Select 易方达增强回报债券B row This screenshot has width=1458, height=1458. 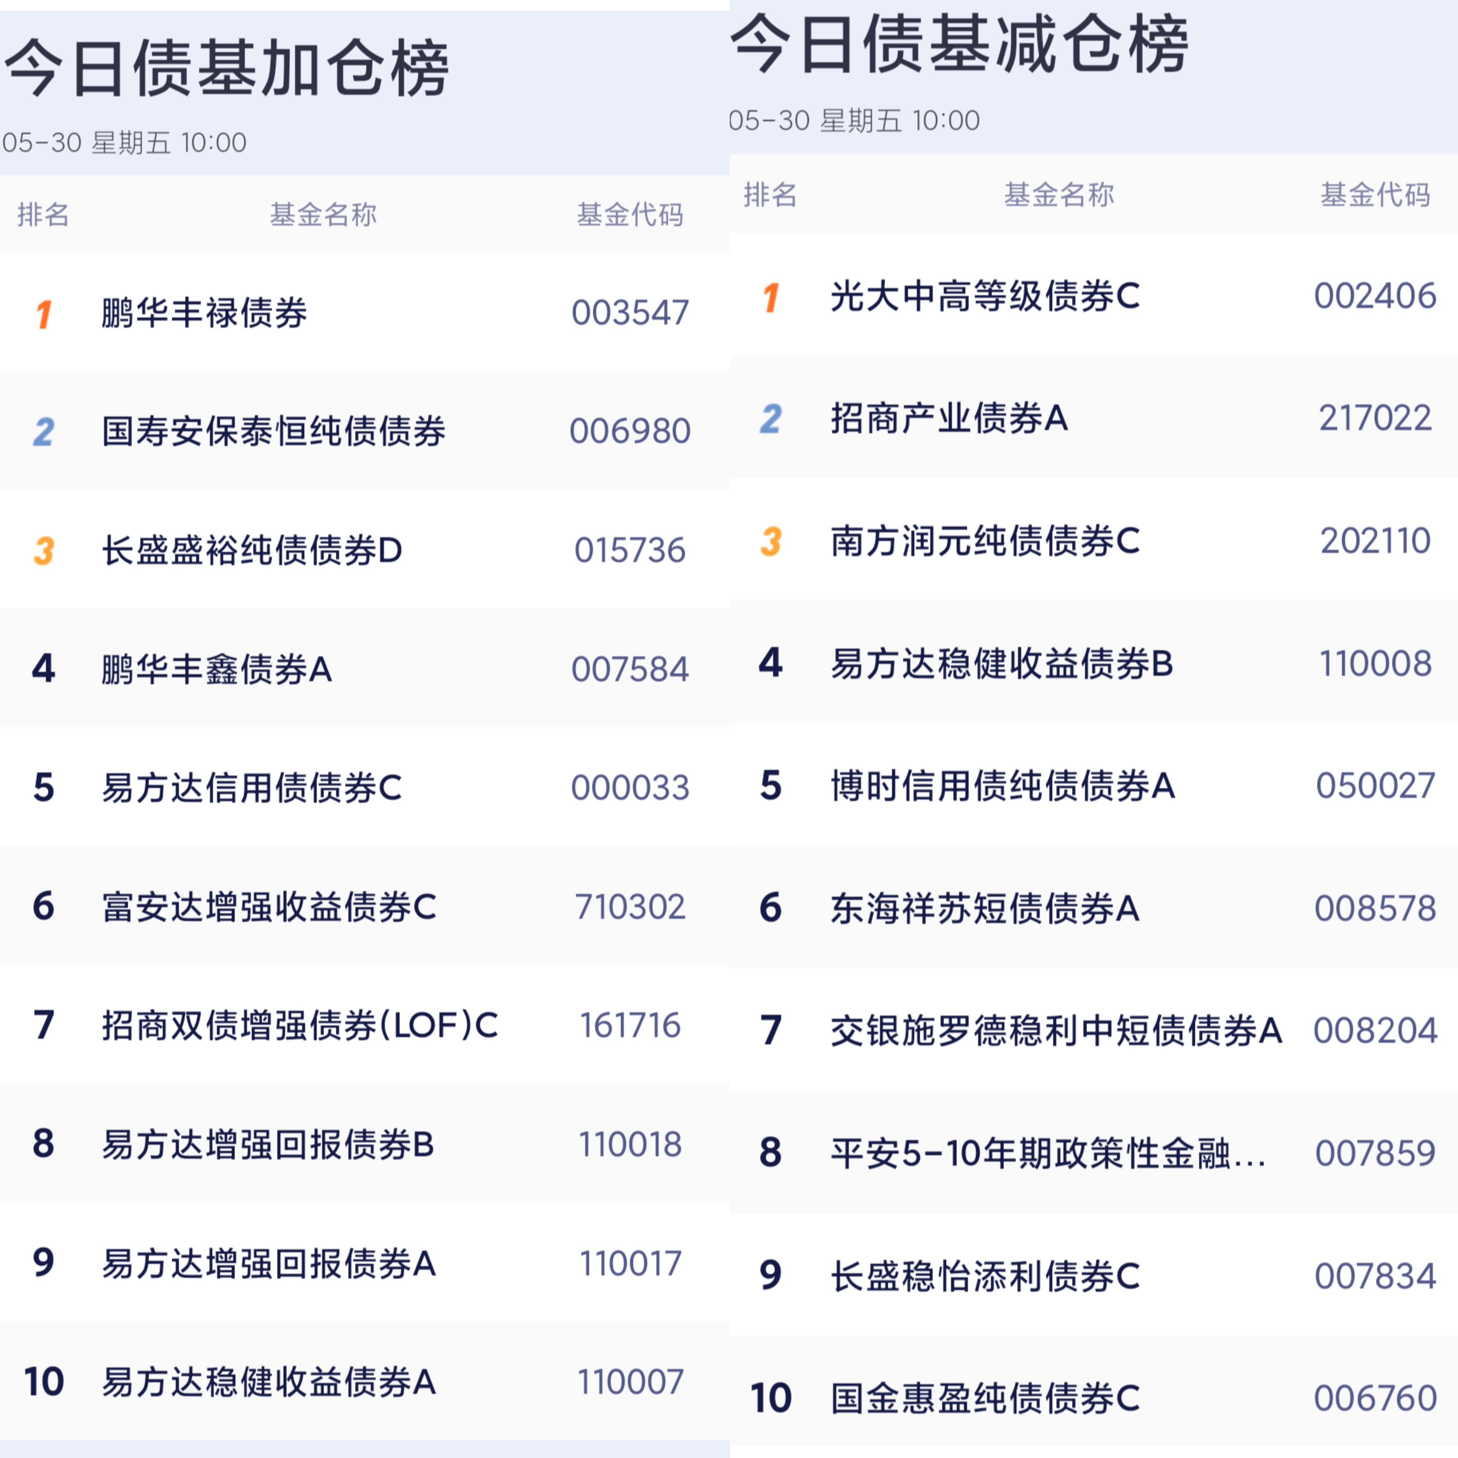[364, 1143]
